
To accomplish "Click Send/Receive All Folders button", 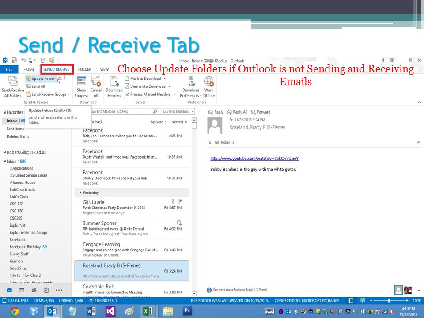I will pos(13,87).
